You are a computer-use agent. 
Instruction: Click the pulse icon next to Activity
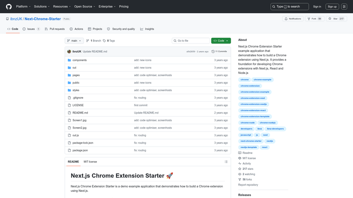pyautogui.click(x=240, y=163)
